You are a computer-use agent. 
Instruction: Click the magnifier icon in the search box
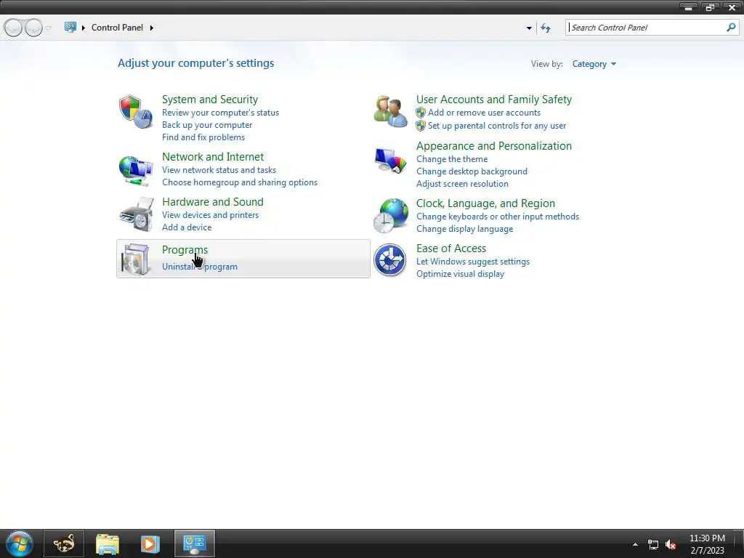tap(731, 28)
